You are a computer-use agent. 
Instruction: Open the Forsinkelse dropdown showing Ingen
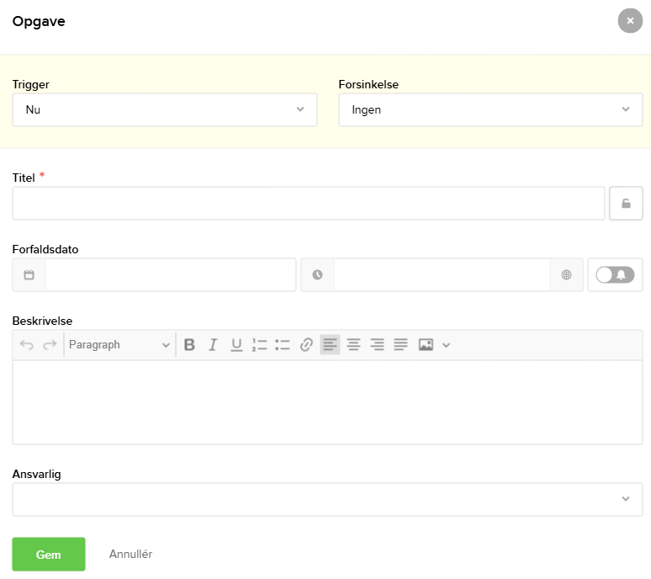pos(490,109)
